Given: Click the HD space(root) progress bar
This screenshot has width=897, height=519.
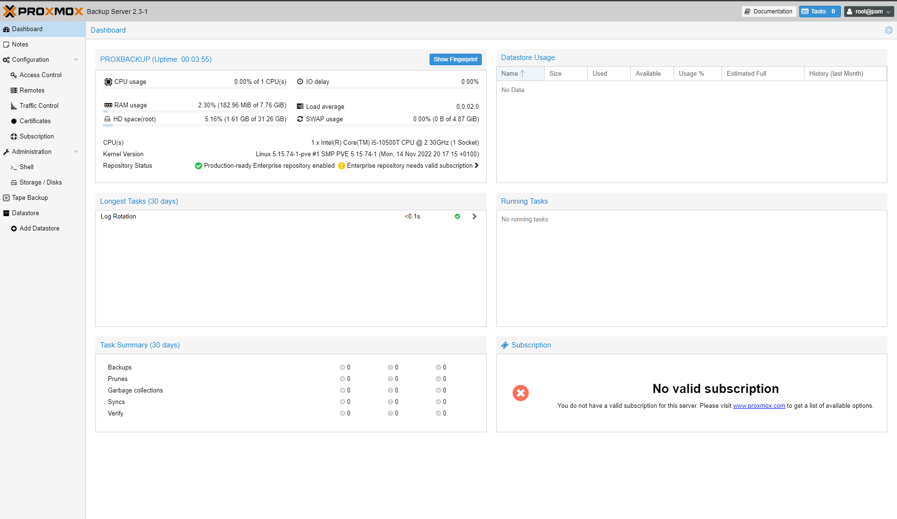Looking at the screenshot, I should coord(195,126).
